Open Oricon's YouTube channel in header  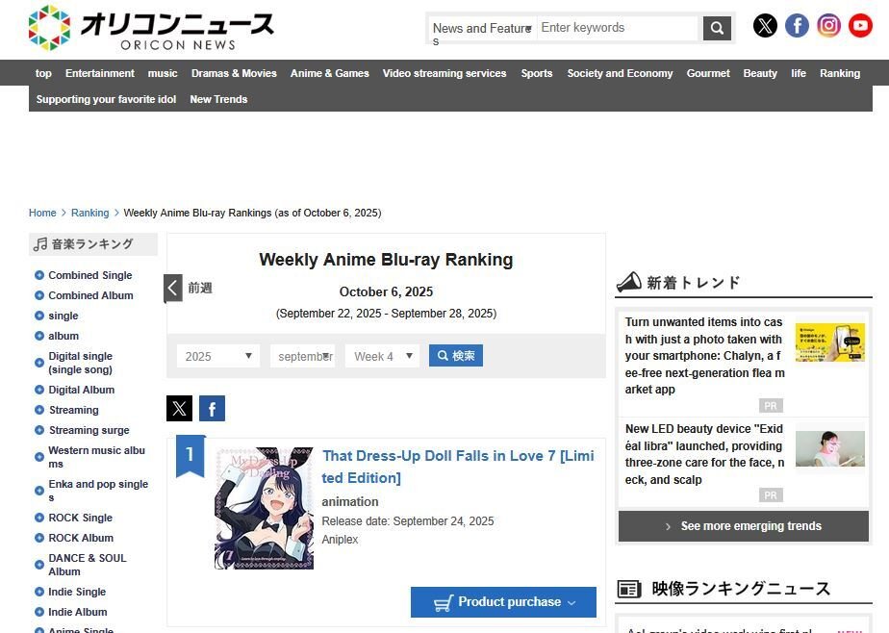(x=860, y=26)
